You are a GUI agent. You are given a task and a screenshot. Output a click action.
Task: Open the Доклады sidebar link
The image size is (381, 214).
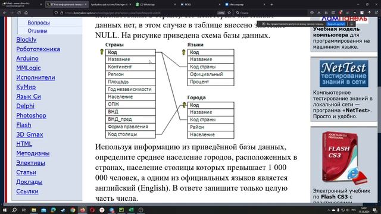coord(29,182)
